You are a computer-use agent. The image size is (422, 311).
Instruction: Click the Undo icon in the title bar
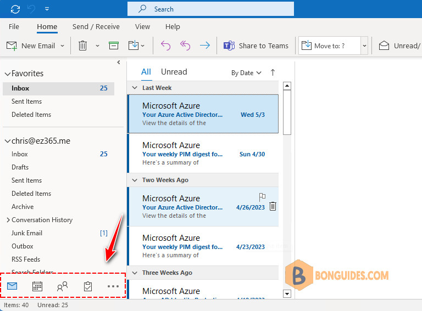31,9
